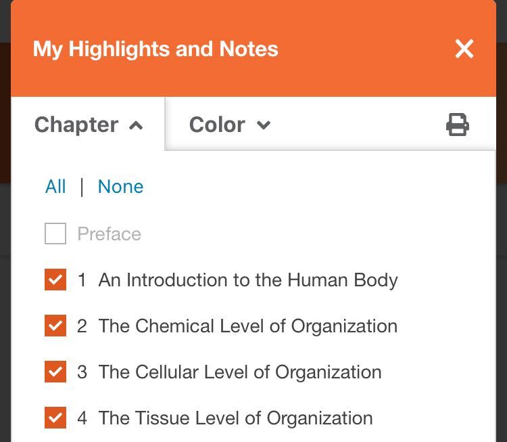
Task: Select All chapters link
Action: pyautogui.click(x=55, y=187)
